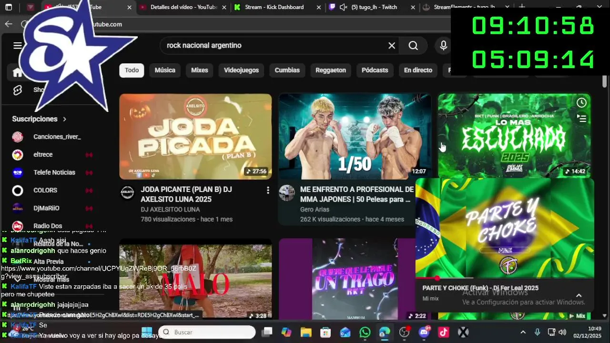Open Task View on taskbar
This screenshot has width=610, height=343.
(x=267, y=332)
